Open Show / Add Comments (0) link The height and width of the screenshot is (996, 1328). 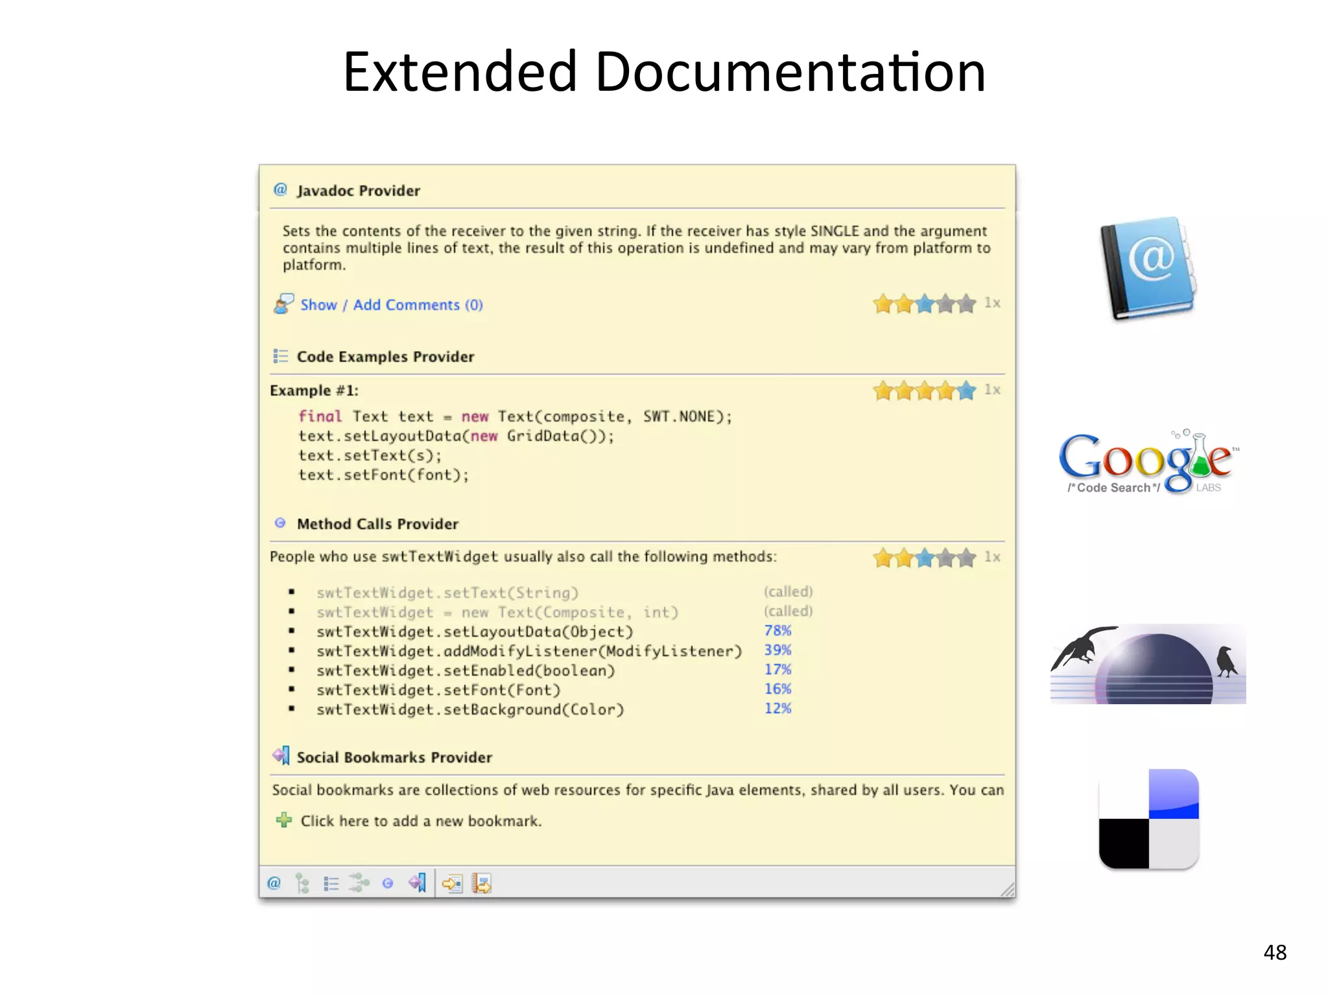tap(391, 305)
